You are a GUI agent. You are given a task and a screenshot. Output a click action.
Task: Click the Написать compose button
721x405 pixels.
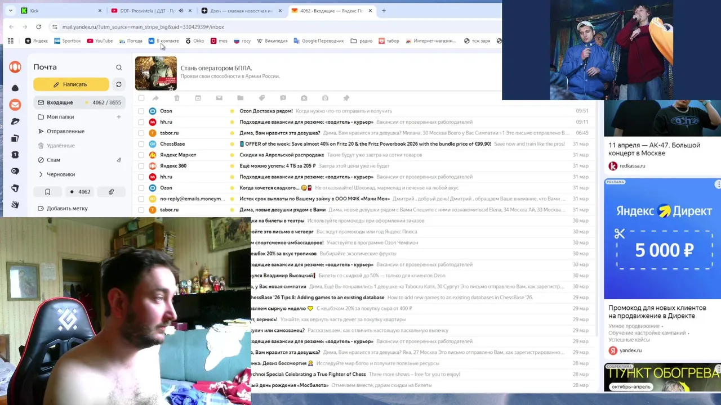(71, 84)
